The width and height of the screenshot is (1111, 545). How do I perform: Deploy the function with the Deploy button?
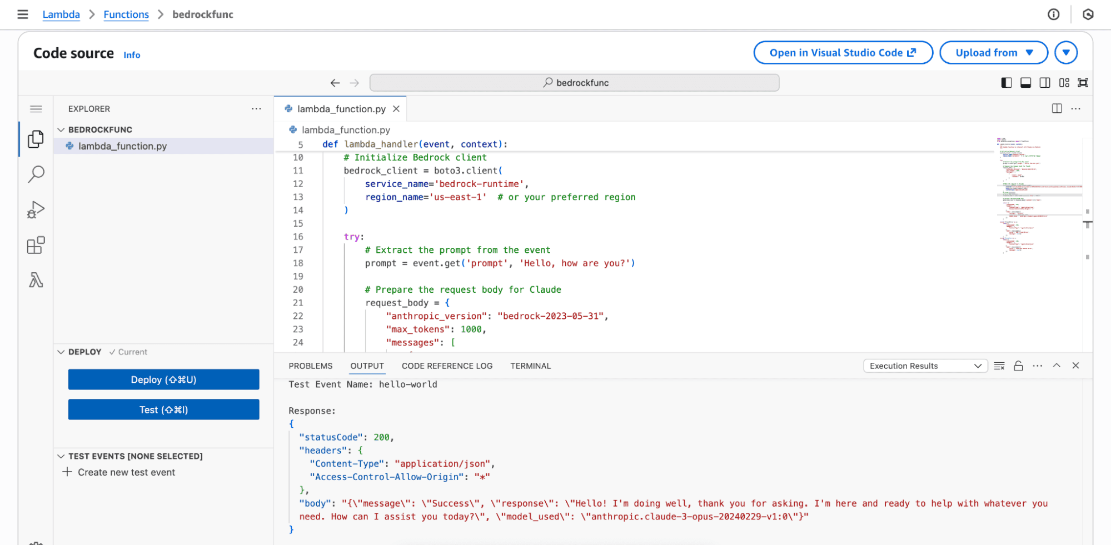coord(163,379)
